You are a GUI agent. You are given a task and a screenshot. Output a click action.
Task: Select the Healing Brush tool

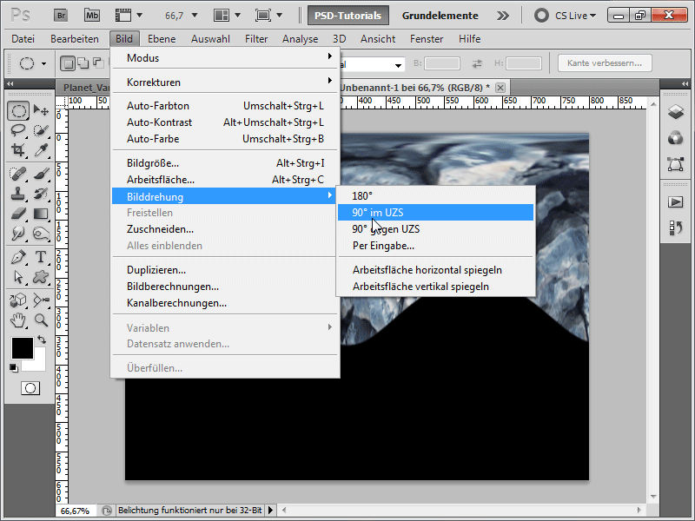coord(18,173)
